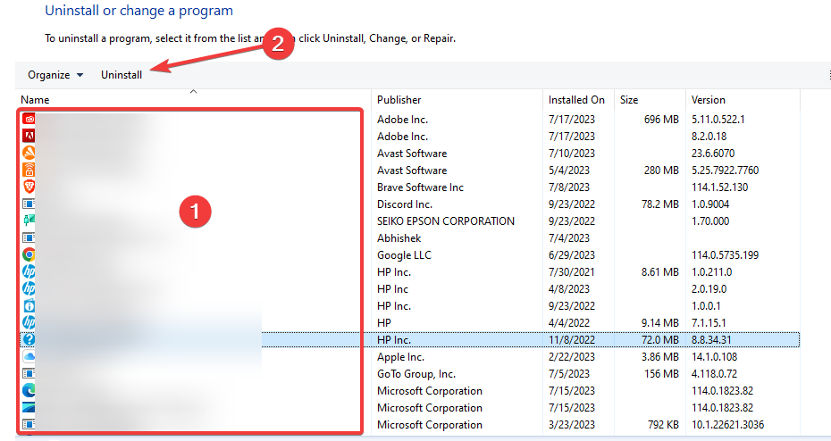Select SEIKO EPSON CORPORATION publisher cell
The width and height of the screenshot is (831, 441).
tap(446, 220)
